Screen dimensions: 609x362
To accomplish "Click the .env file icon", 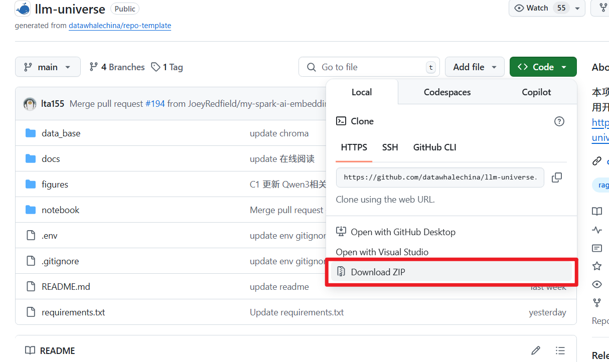I will pos(31,235).
